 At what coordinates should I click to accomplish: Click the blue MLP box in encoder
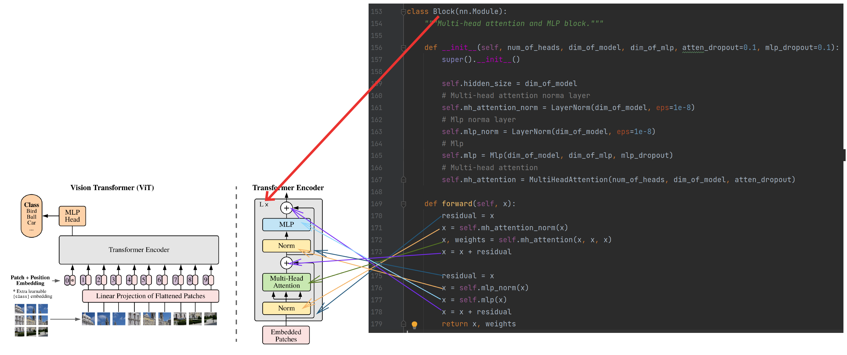pyautogui.click(x=286, y=224)
